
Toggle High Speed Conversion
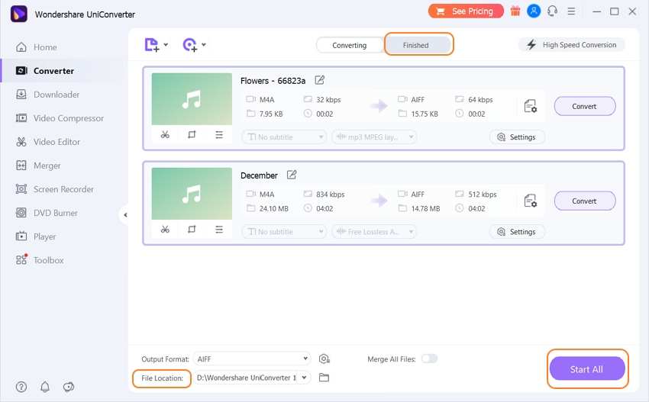(571, 45)
